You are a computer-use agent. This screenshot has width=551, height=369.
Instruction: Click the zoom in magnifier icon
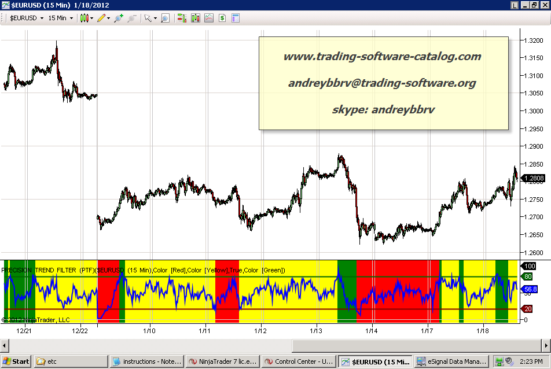tap(118, 18)
